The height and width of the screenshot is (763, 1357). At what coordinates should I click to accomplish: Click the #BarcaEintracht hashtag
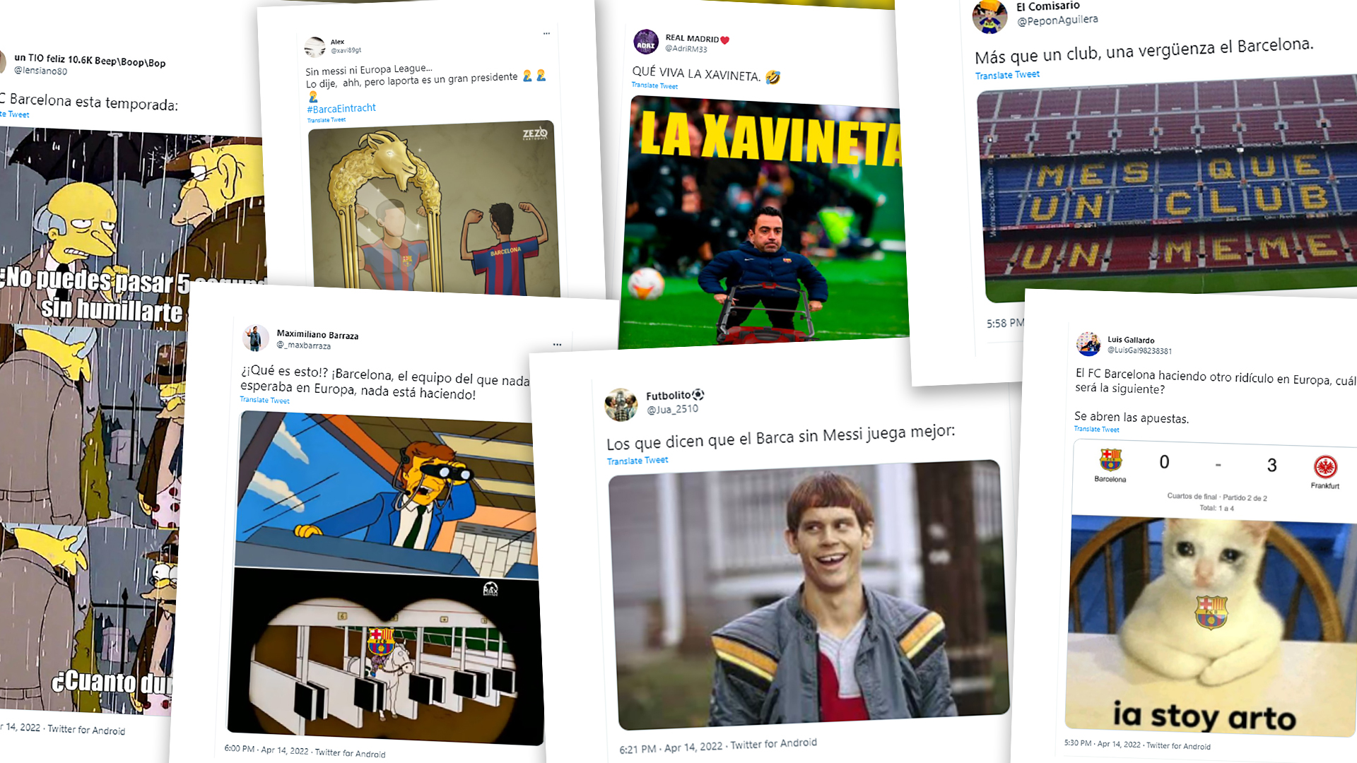pyautogui.click(x=341, y=108)
